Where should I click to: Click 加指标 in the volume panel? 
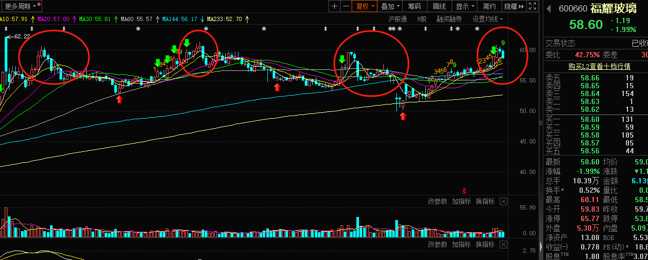click(x=461, y=201)
